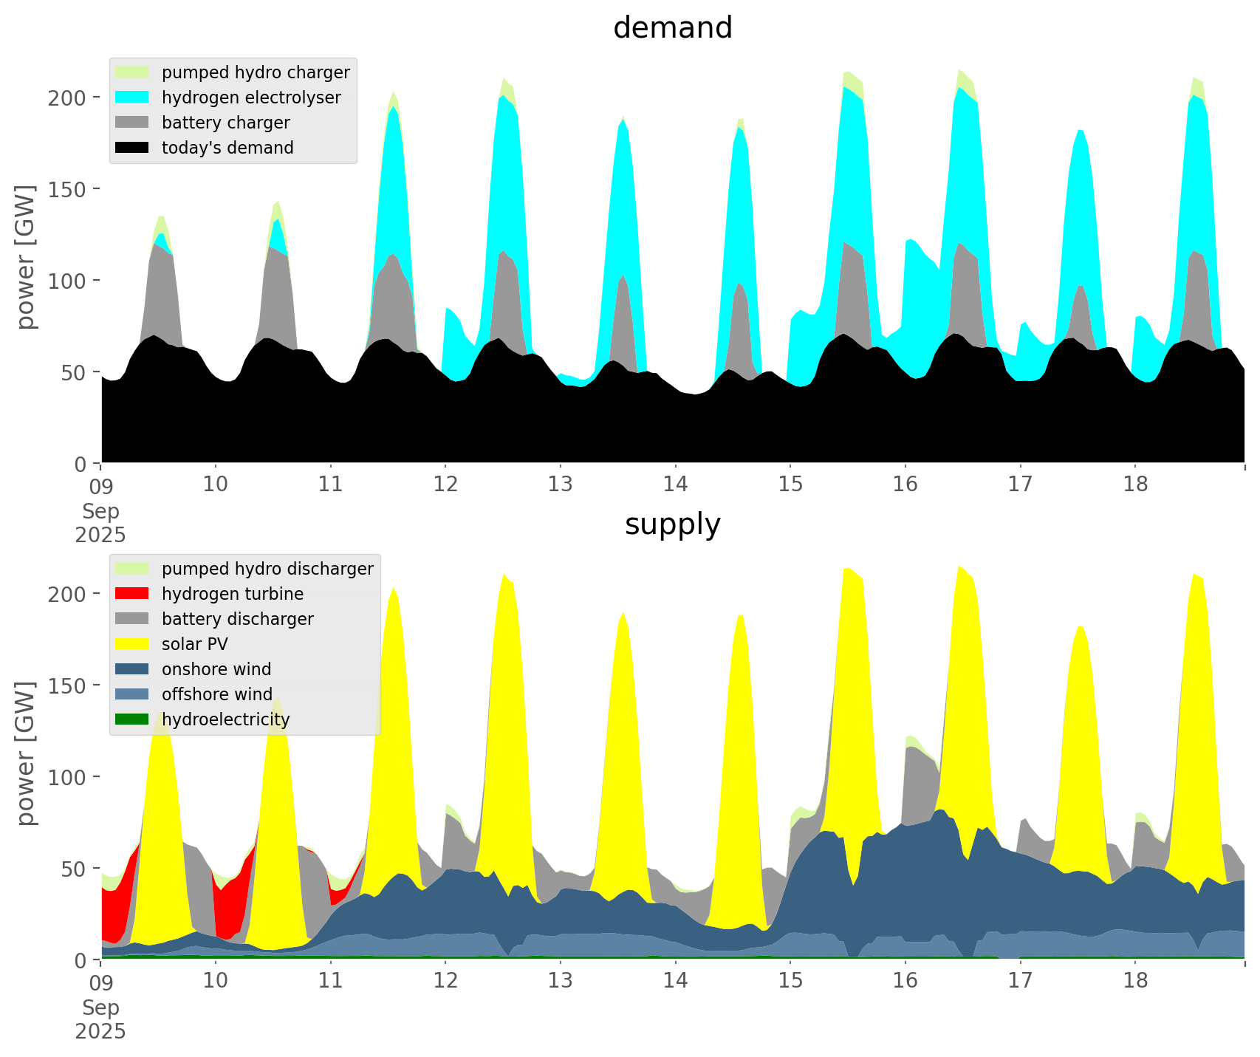This screenshot has width=1260, height=1057.
Task: Click the cyan hydrogen electrolyser legend swatch
Action: point(132,98)
